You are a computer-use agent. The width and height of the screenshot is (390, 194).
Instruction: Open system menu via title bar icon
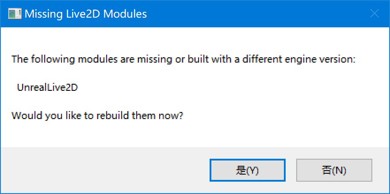click(x=15, y=14)
